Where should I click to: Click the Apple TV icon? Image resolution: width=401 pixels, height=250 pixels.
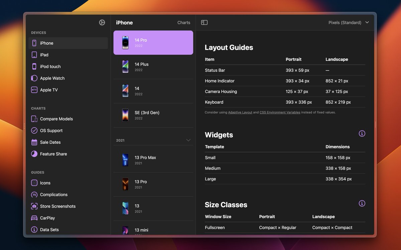pos(34,90)
